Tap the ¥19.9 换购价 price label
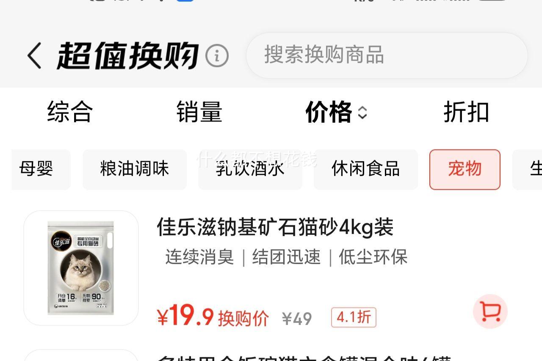The height and width of the screenshot is (361, 542). coord(213,317)
